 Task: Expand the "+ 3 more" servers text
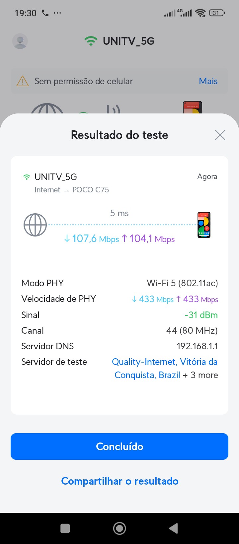(200, 375)
